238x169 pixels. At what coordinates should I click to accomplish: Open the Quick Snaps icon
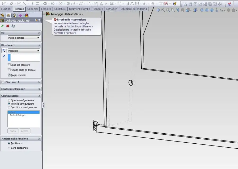[166, 4]
